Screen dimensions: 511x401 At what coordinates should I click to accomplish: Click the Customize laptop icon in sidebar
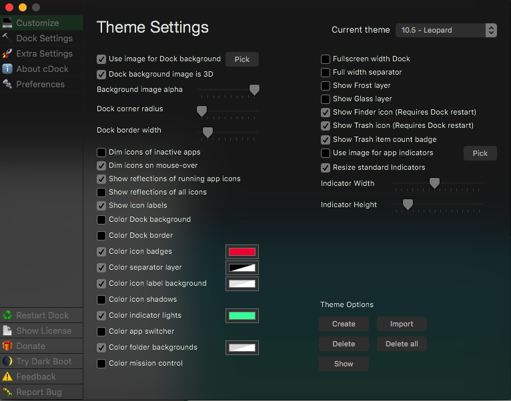[x=7, y=23]
